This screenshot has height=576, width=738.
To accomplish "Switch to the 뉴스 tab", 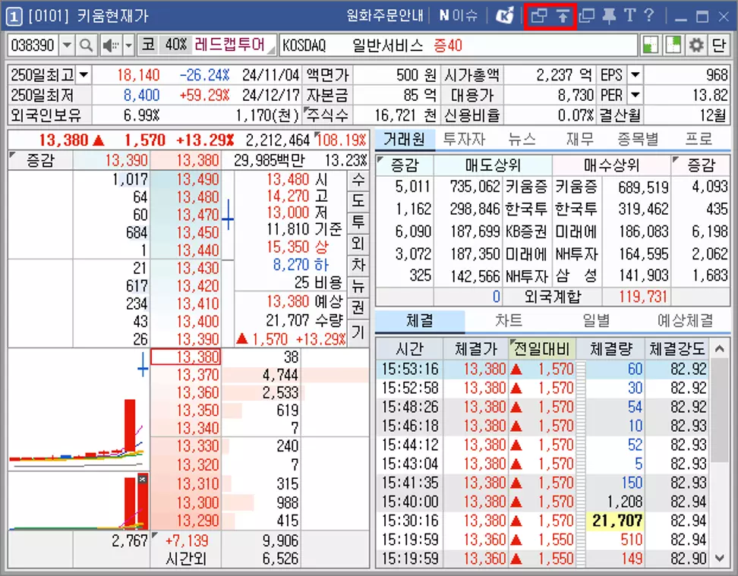I will coord(522,140).
